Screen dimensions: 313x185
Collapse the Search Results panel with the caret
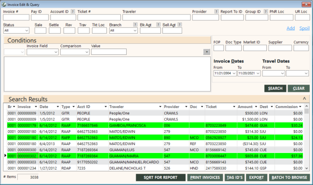coord(304,99)
